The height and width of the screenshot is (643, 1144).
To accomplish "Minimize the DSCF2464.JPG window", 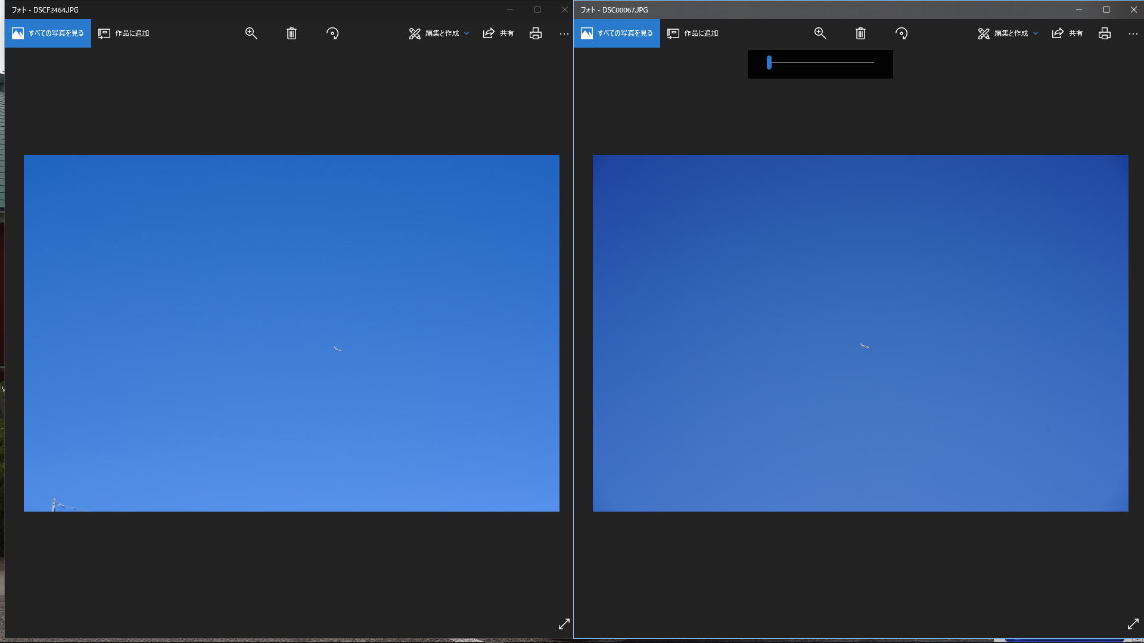I will [x=510, y=10].
